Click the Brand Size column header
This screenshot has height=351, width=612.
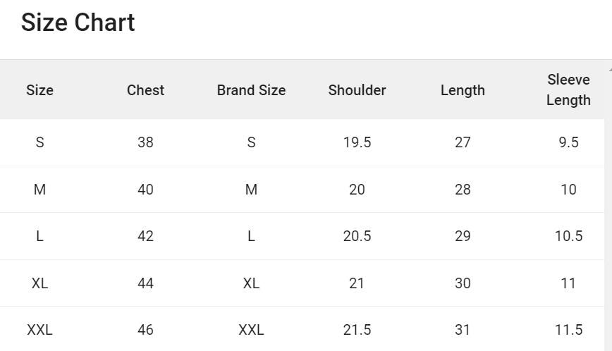pos(251,90)
